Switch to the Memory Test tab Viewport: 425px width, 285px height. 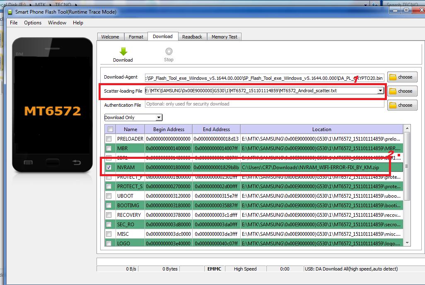(224, 37)
